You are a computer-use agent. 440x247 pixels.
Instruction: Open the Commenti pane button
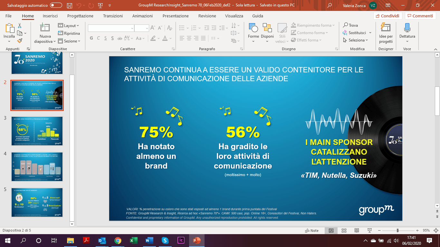tap(420, 16)
